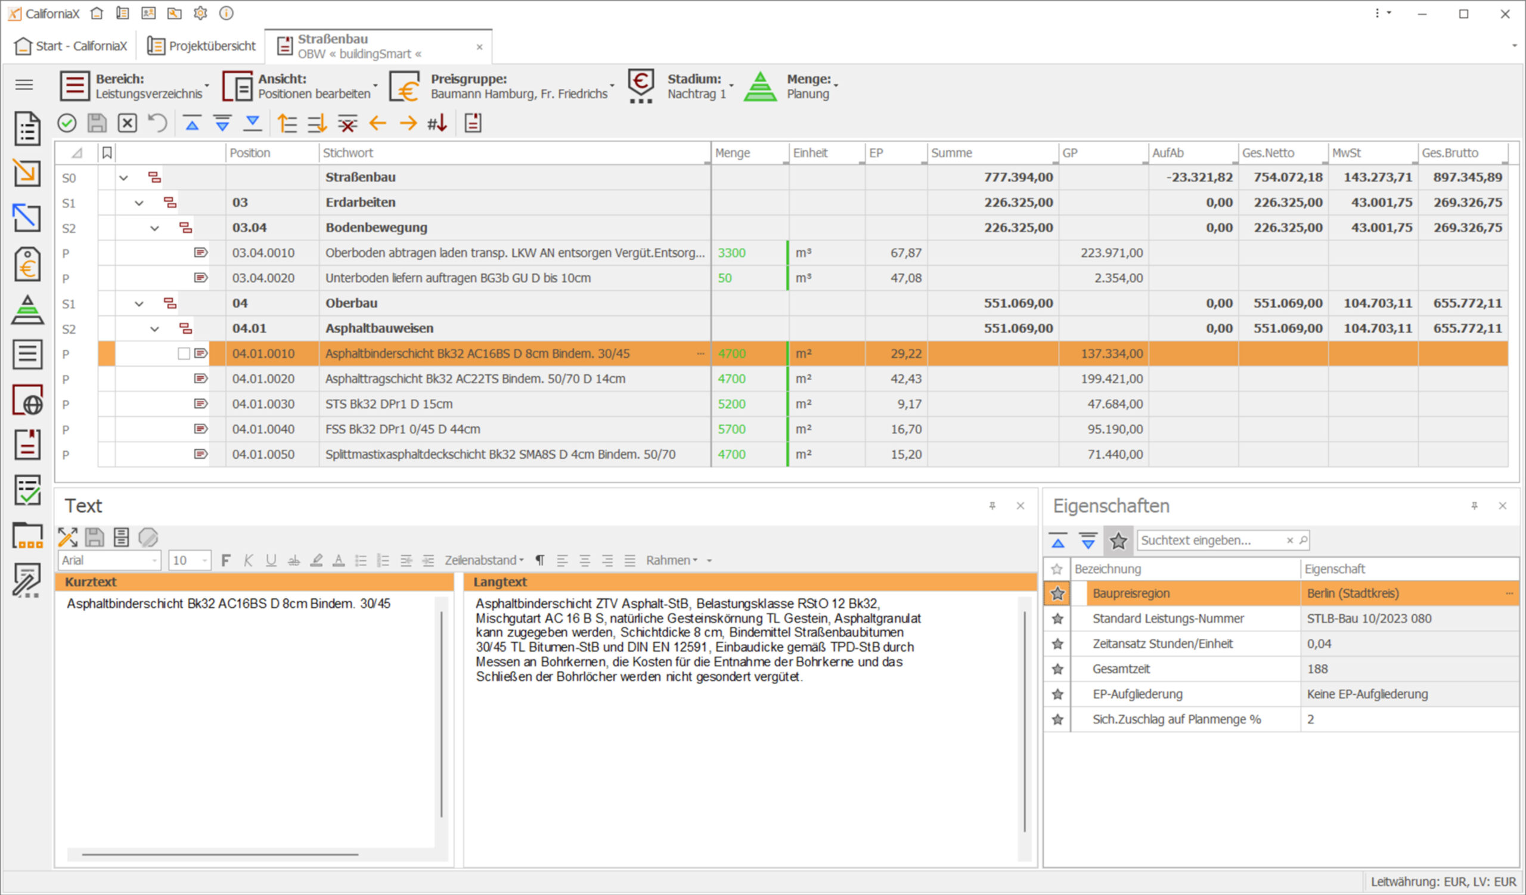1526x895 pixels.
Task: Click the undo arrow icon in toolbar
Action: click(157, 123)
